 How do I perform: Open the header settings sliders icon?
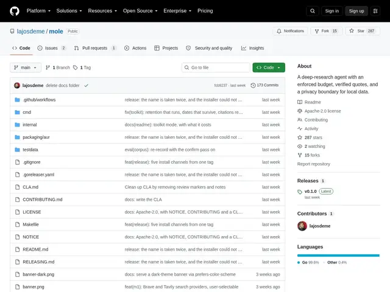click(x=375, y=11)
